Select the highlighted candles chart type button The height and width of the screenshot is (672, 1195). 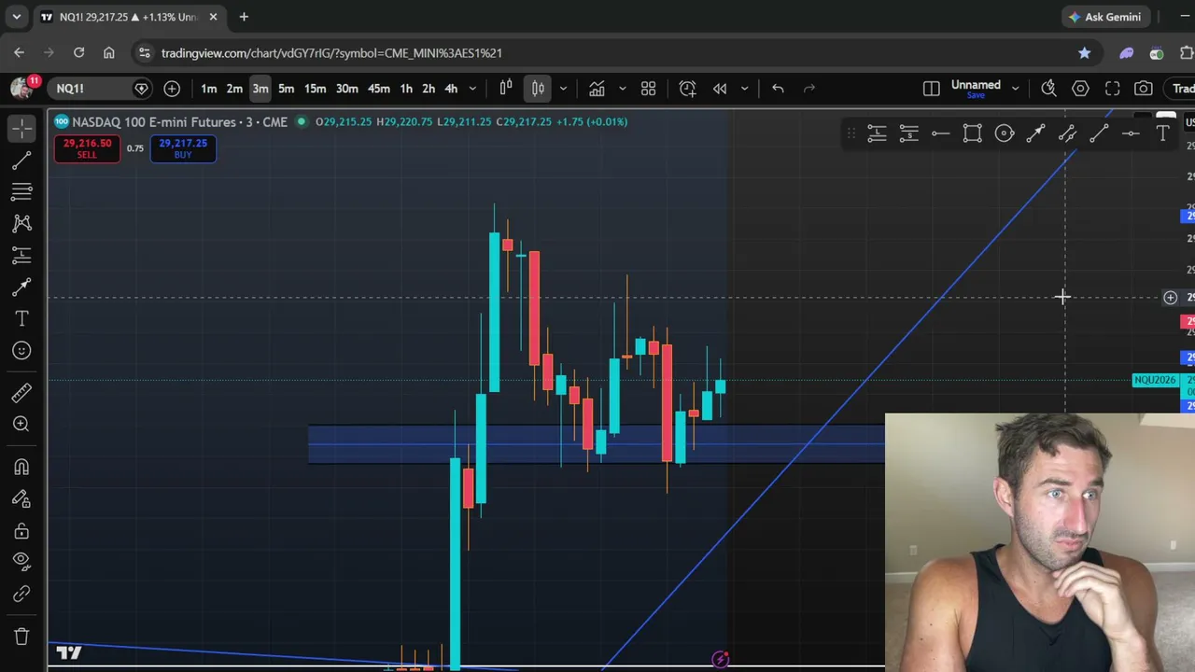pyautogui.click(x=538, y=89)
